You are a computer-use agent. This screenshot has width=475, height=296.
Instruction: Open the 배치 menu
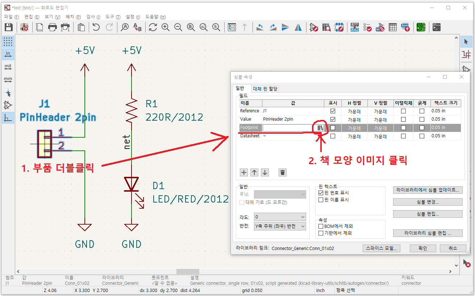click(73, 17)
